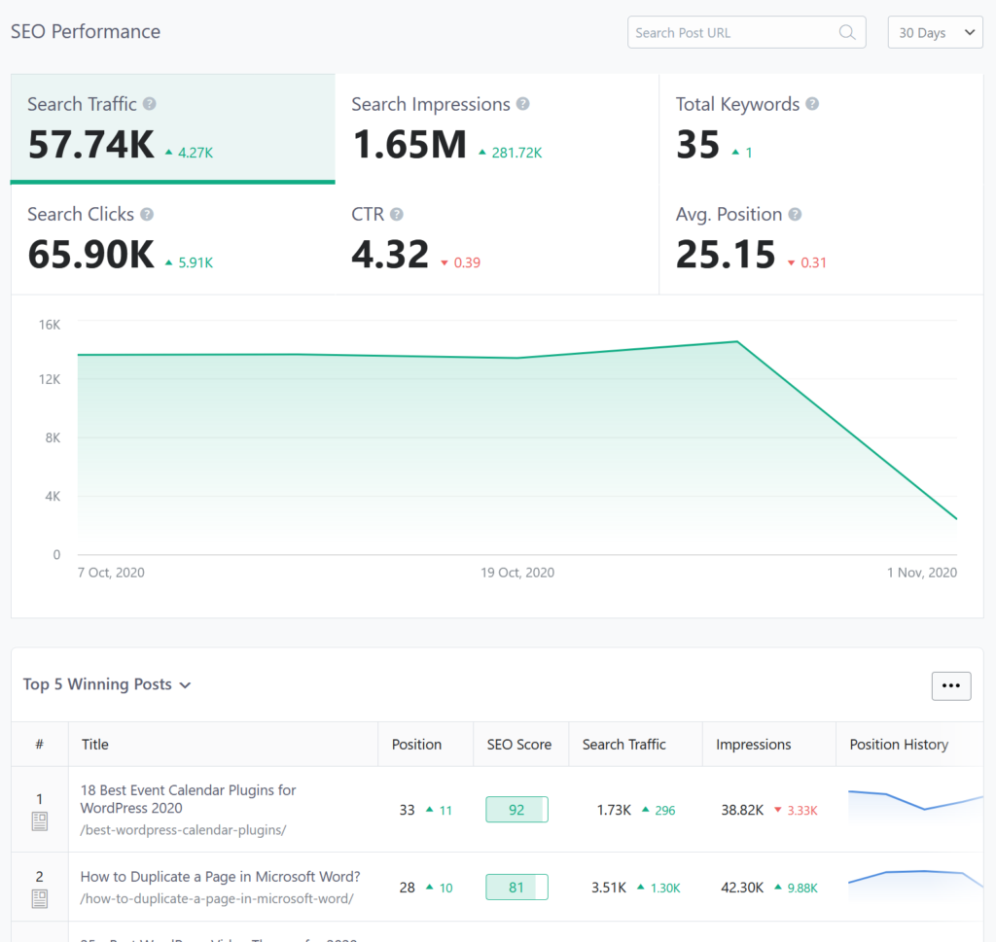The height and width of the screenshot is (942, 996).
Task: Click the /how-to-duplicate-a-page-in-microsoft-word/ URL
Action: tap(217, 899)
